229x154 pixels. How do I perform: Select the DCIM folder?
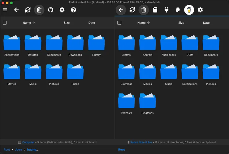tap(190, 46)
